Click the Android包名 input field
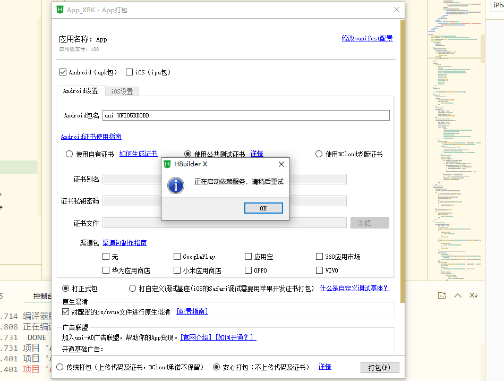 coord(246,115)
